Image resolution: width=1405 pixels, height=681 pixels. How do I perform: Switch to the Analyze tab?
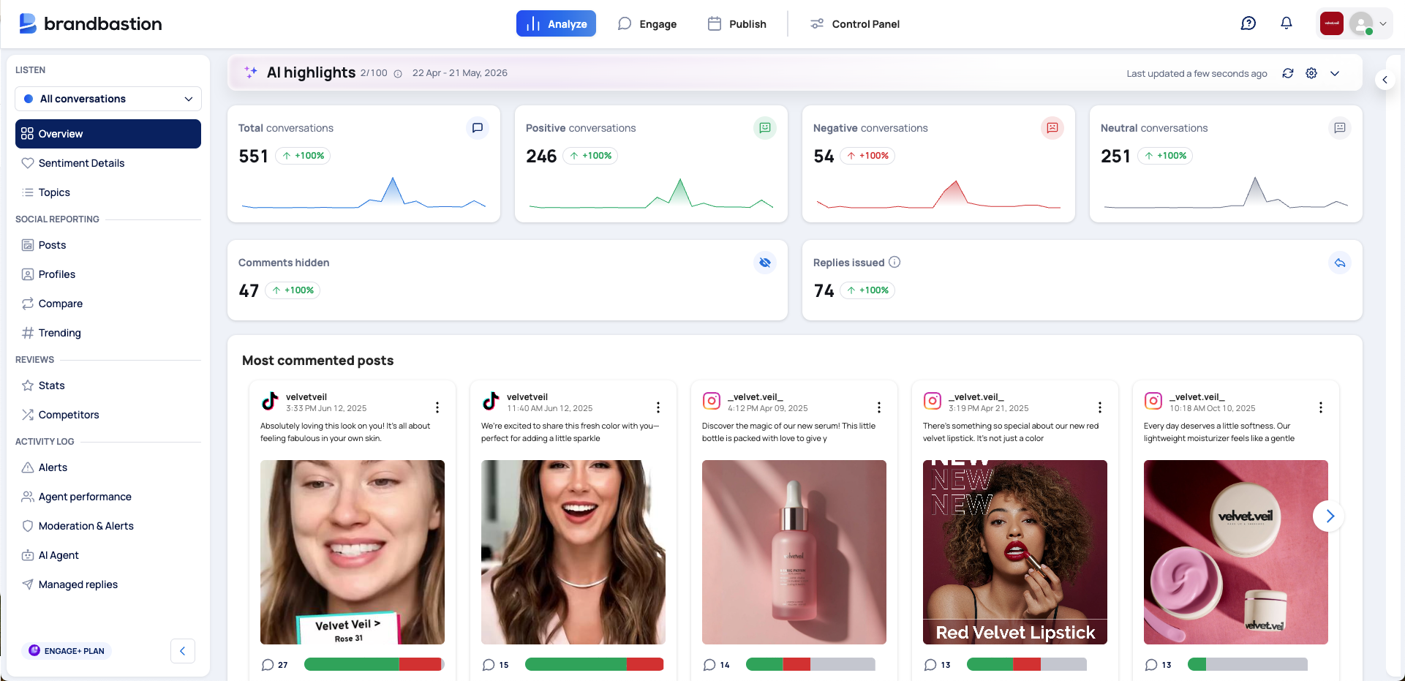(x=556, y=23)
